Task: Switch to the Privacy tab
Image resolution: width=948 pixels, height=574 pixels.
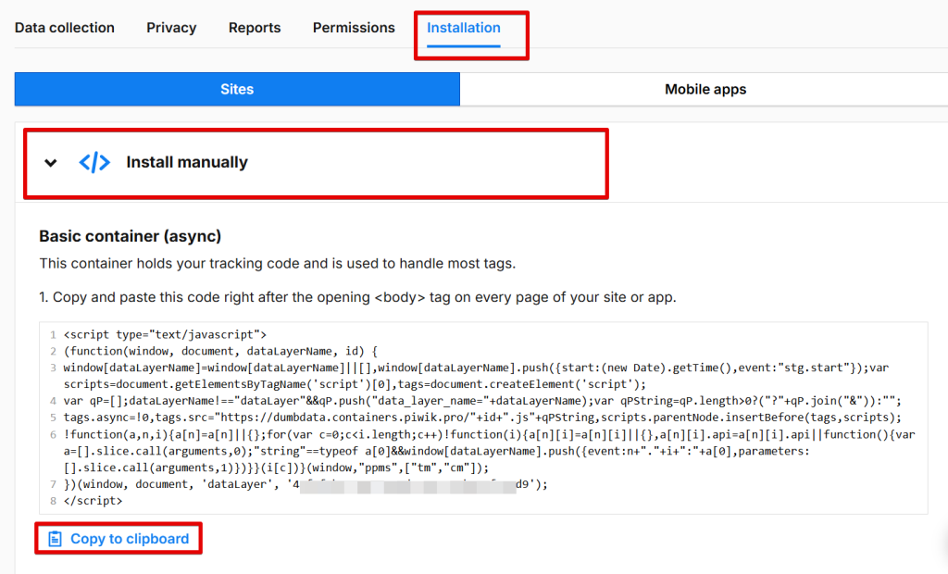Action: [171, 28]
